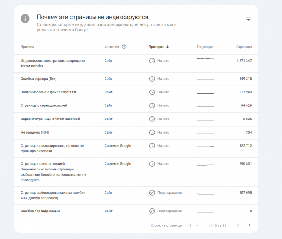282x239 pixels.
Task: Open the 403 (доступ запрещен) reason row
Action: [x=136, y=196]
